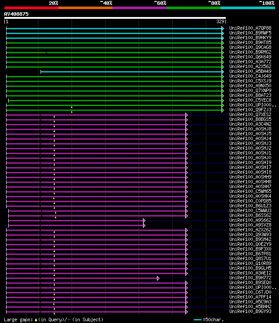Open hit UniRef100_A7QP88

250,28
